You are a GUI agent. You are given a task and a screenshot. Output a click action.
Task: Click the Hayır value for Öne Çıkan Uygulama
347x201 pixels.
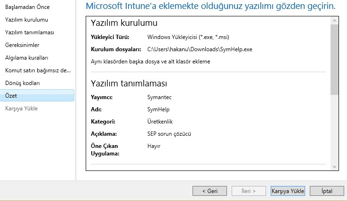154,146
